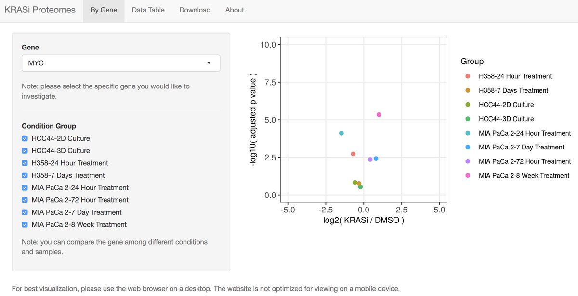Click the olive HCC44-2D Culture data point

[x=355, y=183]
